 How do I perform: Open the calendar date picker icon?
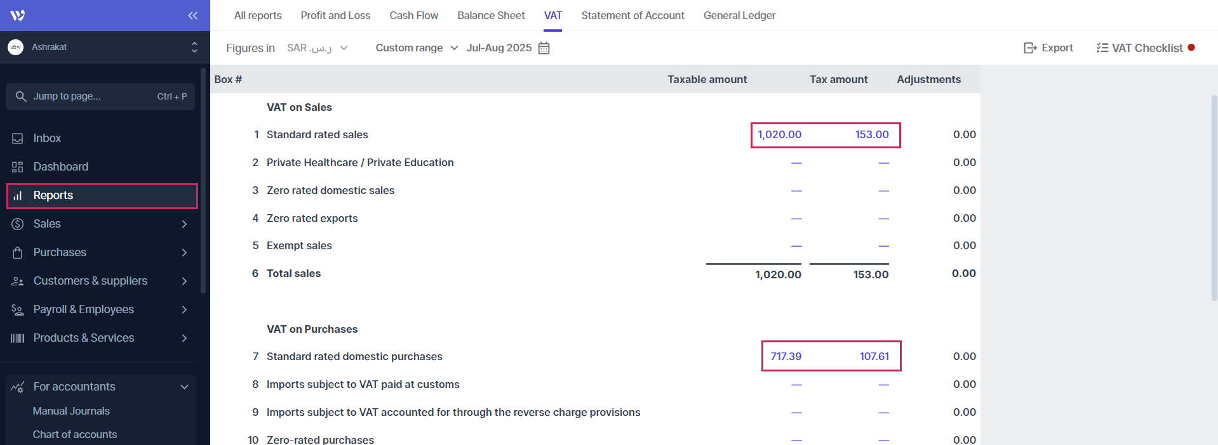(544, 48)
